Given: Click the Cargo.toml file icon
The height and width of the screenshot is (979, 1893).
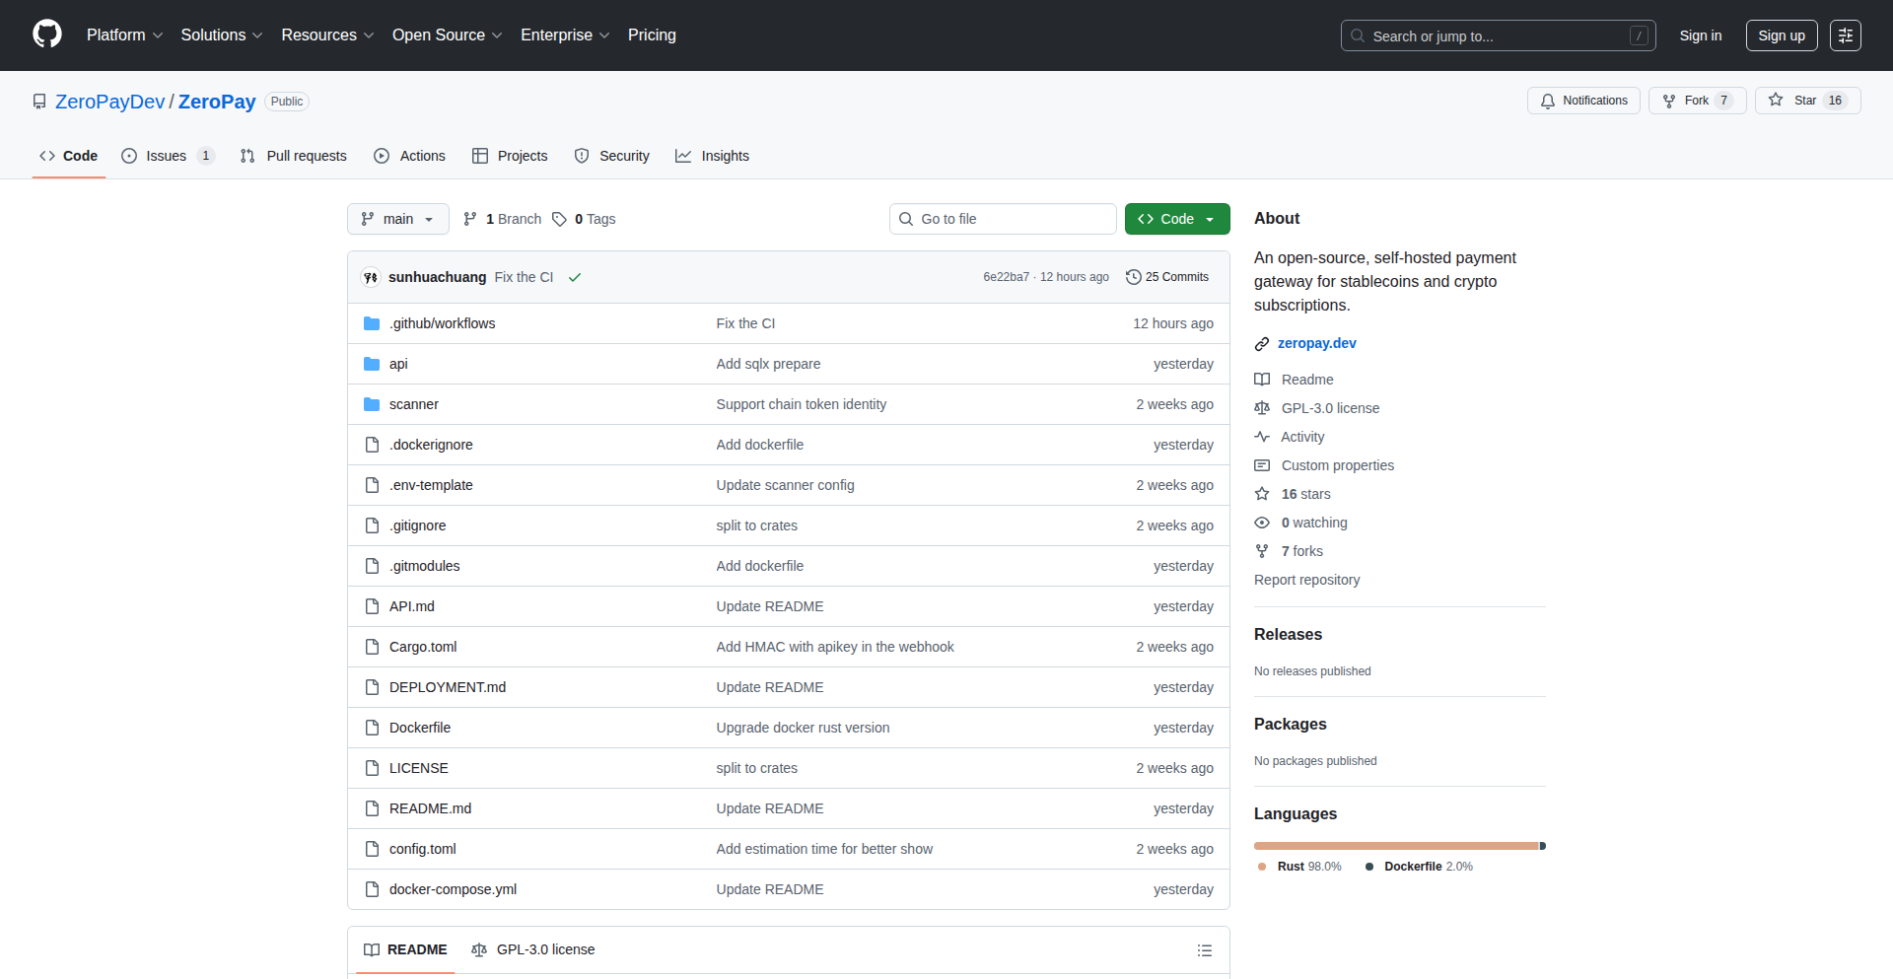Looking at the screenshot, I should pyautogui.click(x=372, y=647).
